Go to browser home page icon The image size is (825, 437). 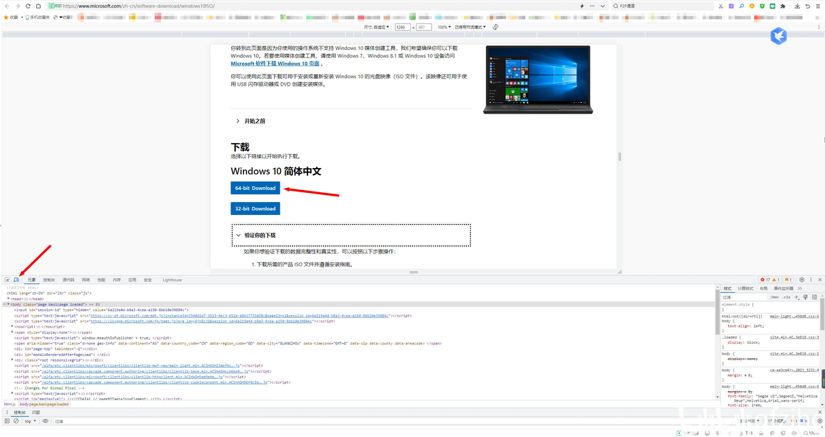(38, 6)
